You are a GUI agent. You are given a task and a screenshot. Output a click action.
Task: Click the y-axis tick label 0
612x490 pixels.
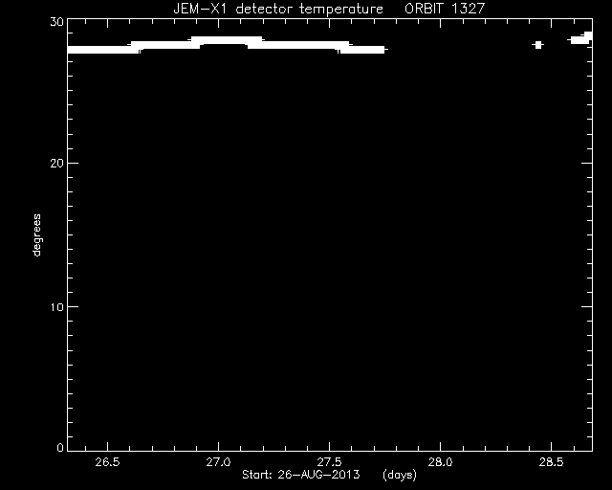[x=60, y=447]
